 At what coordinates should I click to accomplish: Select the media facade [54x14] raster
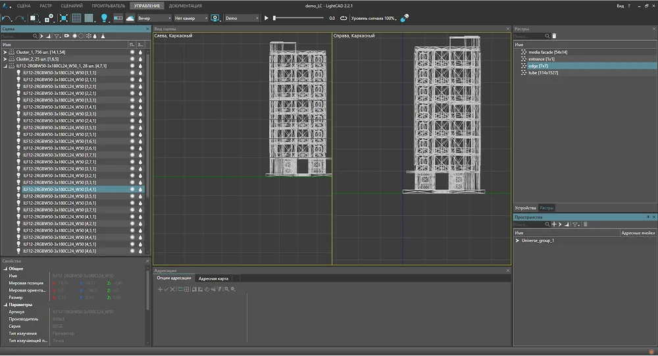click(547, 51)
